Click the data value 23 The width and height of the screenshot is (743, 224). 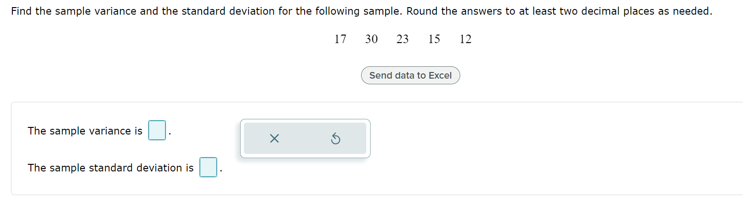pyautogui.click(x=402, y=39)
